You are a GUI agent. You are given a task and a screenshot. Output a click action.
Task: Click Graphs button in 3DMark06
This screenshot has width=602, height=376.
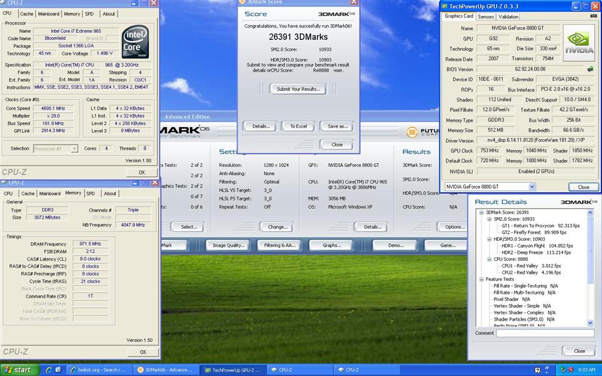332,246
